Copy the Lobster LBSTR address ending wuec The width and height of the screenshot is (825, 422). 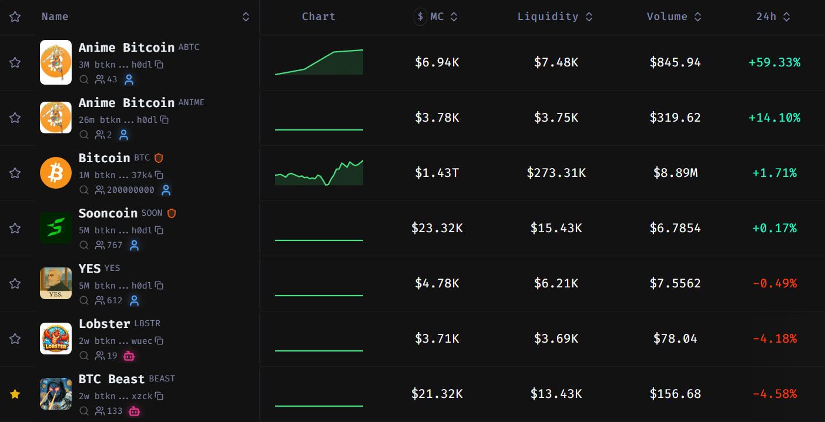[159, 341]
